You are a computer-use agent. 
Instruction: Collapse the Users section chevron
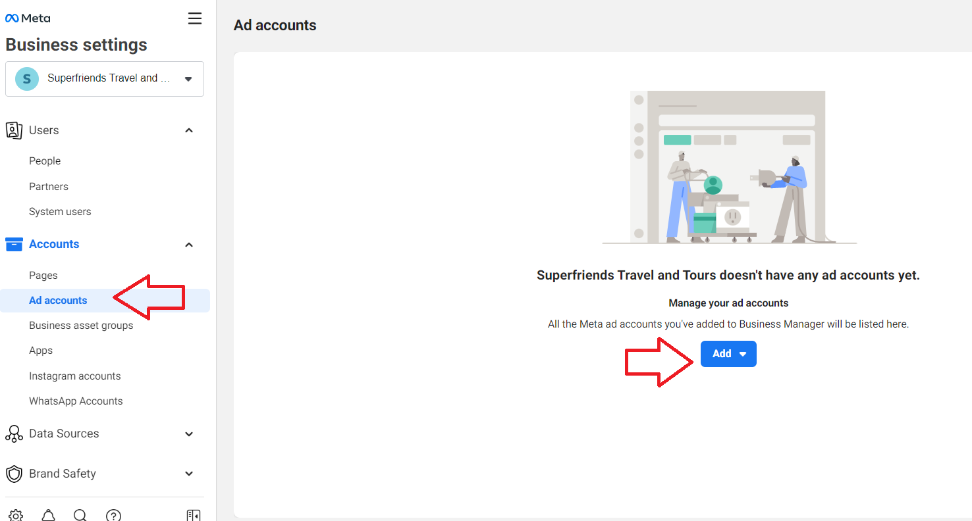click(189, 130)
